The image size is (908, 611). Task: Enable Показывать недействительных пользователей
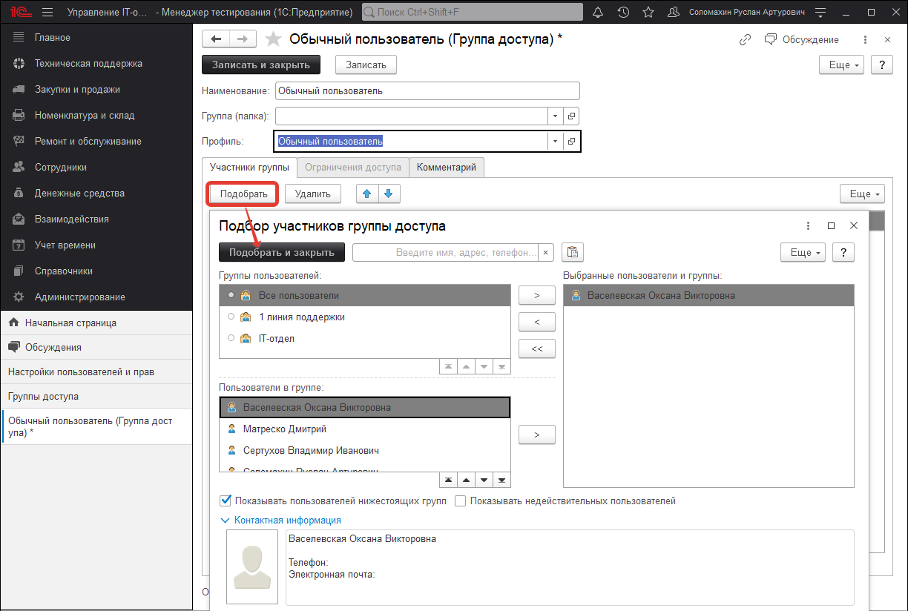(x=461, y=501)
